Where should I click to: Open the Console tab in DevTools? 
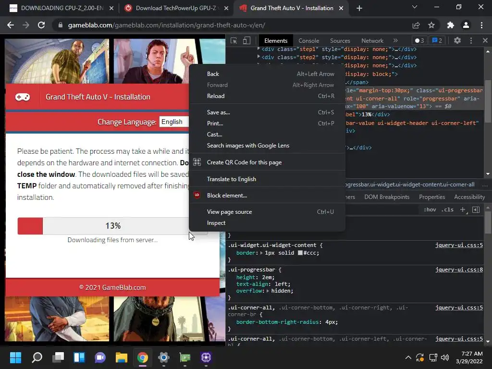click(x=308, y=41)
